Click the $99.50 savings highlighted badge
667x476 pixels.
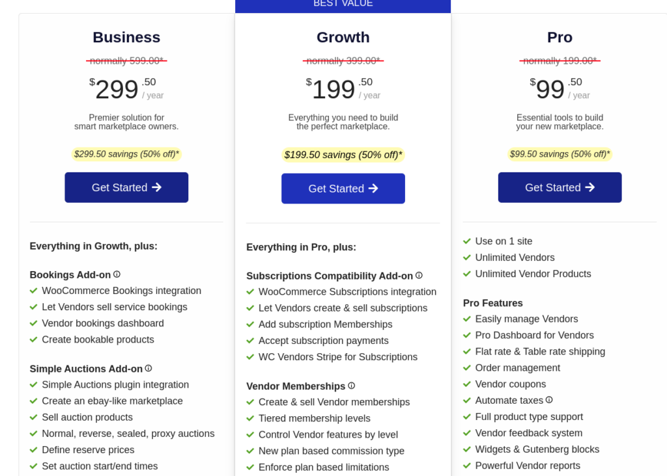point(560,154)
